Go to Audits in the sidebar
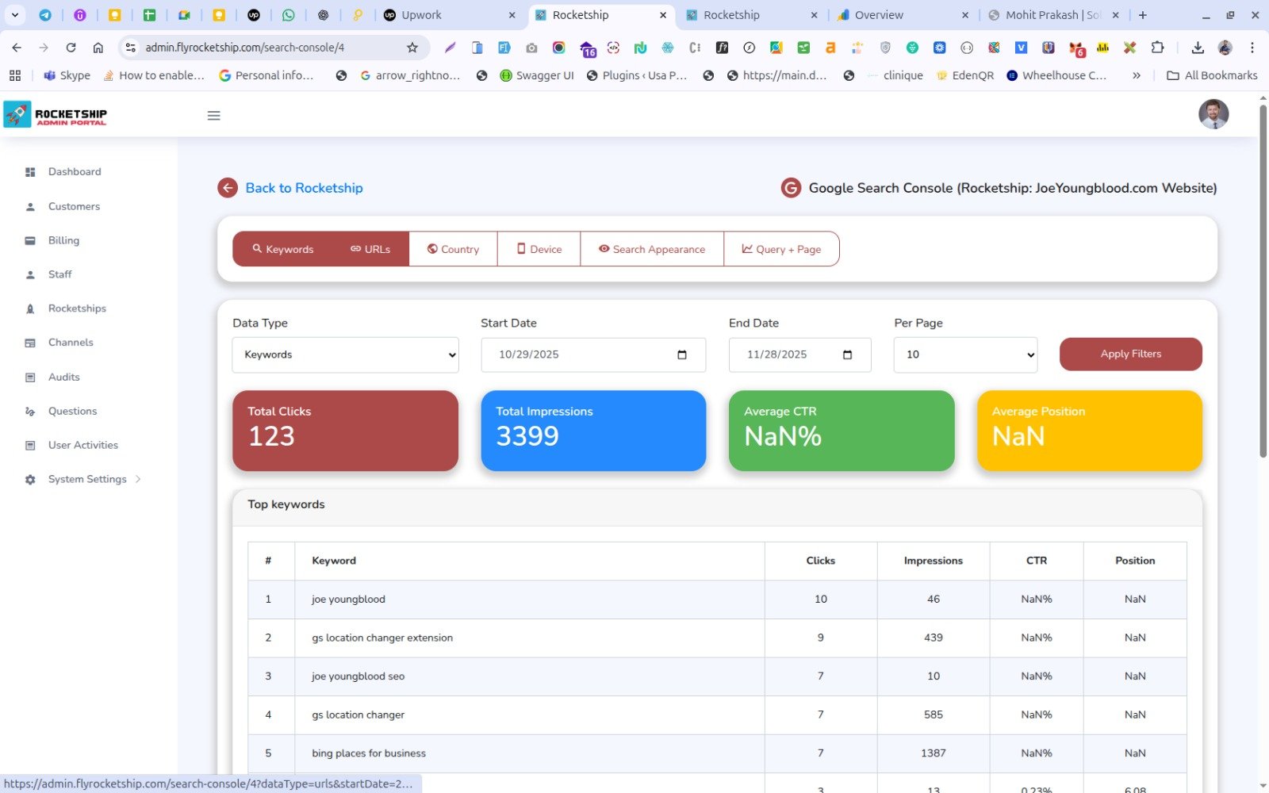This screenshot has width=1269, height=793. click(x=63, y=377)
